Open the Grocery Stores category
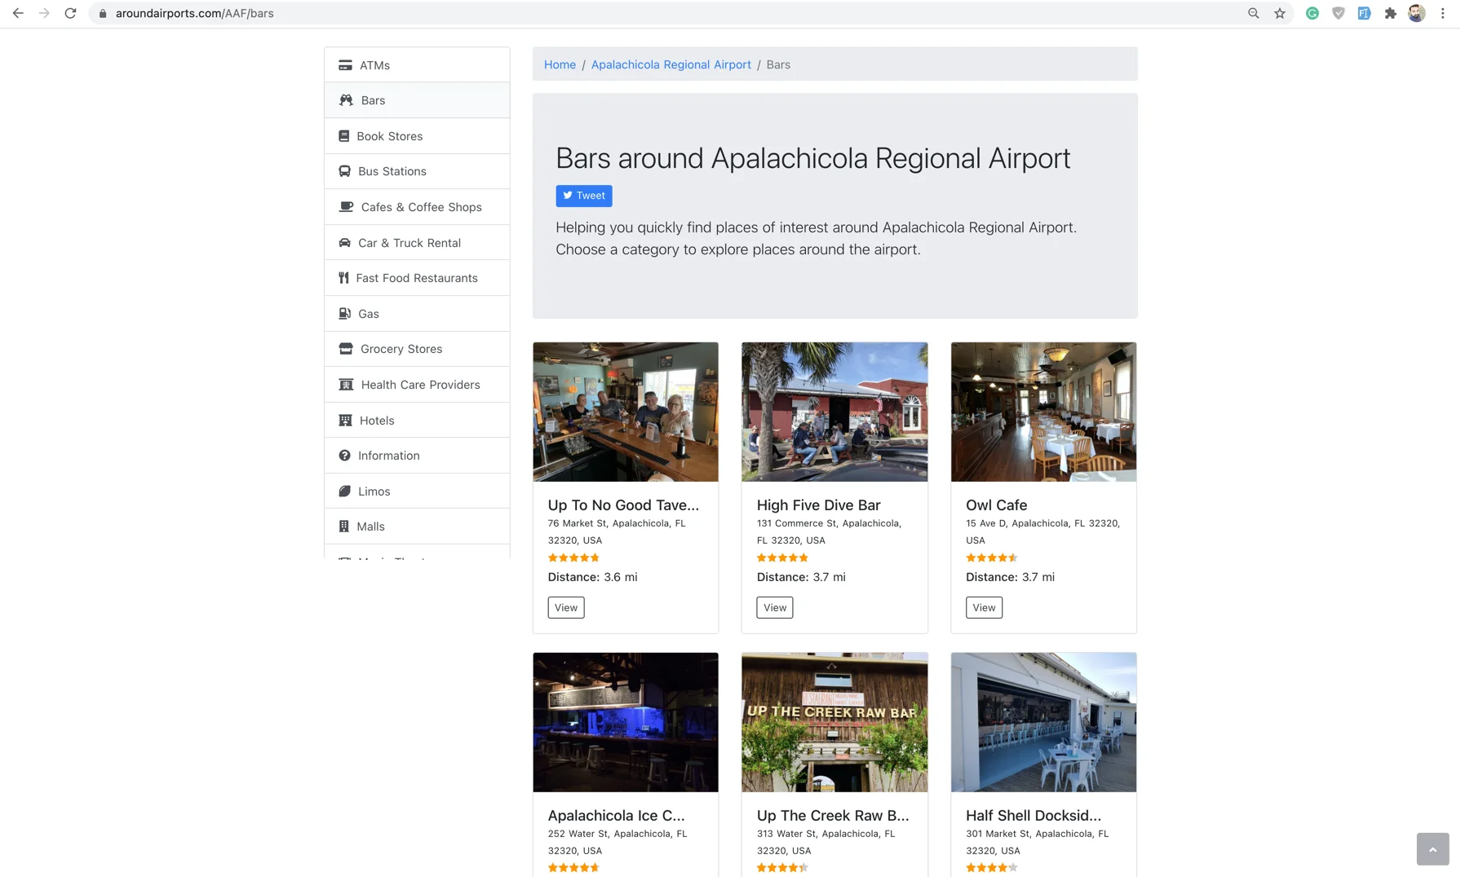Screen dimensions: 1461x877 417,349
